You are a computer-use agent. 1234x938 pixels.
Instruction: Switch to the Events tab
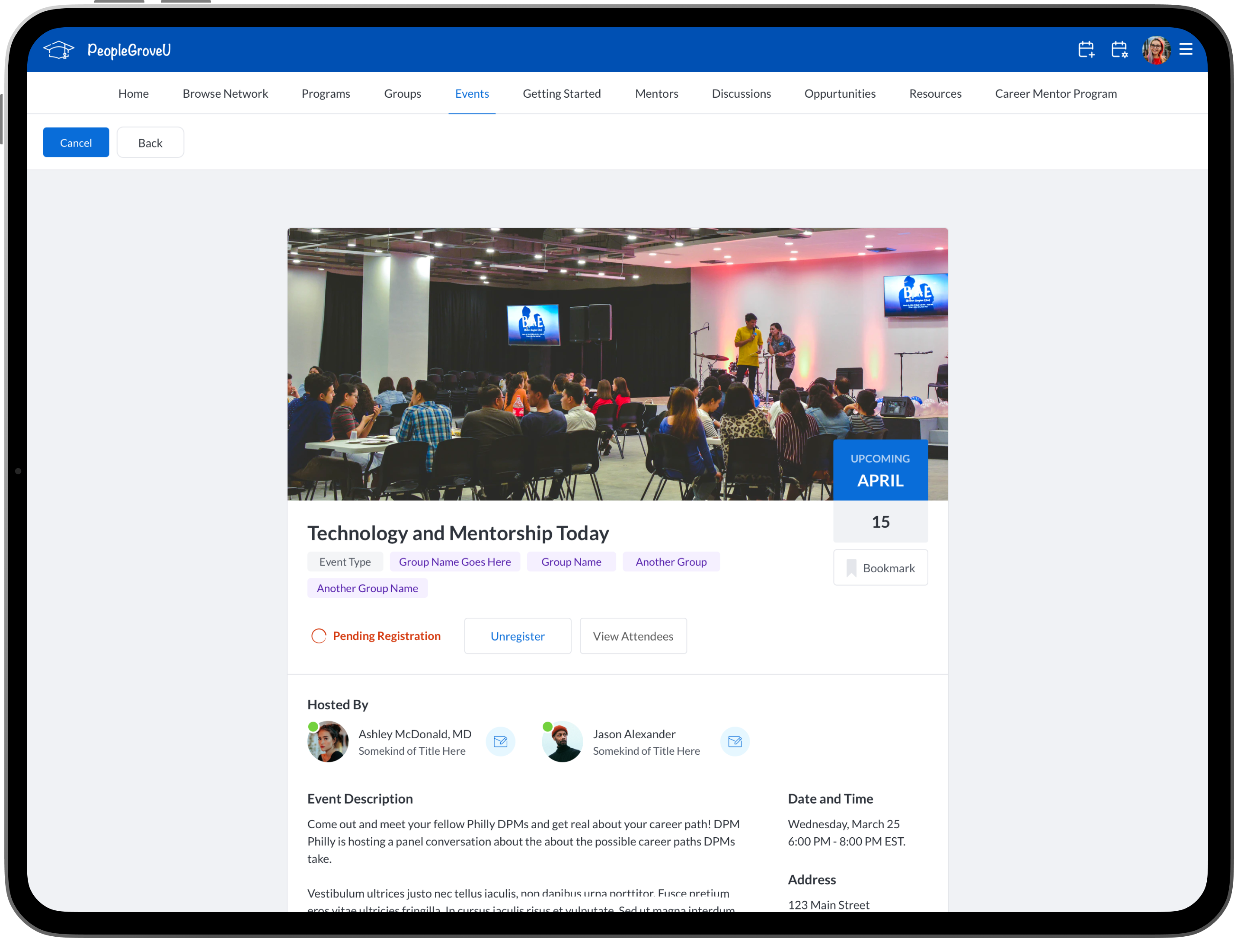472,94
